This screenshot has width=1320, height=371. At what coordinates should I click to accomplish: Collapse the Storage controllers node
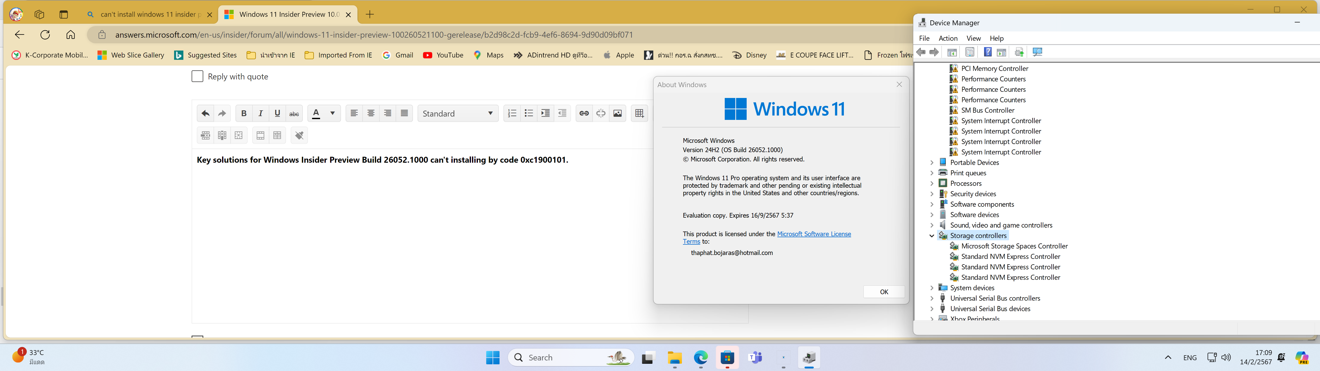(x=932, y=236)
